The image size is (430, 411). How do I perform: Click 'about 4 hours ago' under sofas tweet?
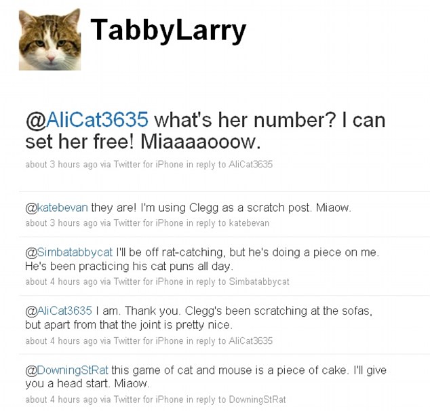61,340
